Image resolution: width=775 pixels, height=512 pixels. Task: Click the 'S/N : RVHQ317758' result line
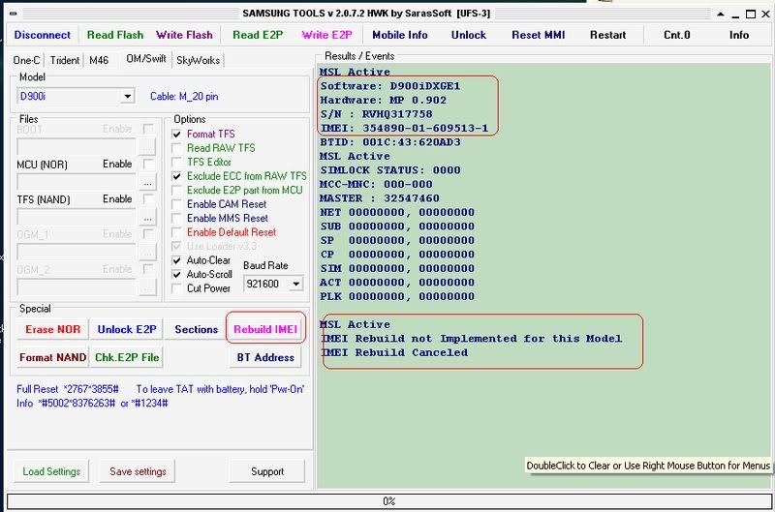[x=376, y=114]
